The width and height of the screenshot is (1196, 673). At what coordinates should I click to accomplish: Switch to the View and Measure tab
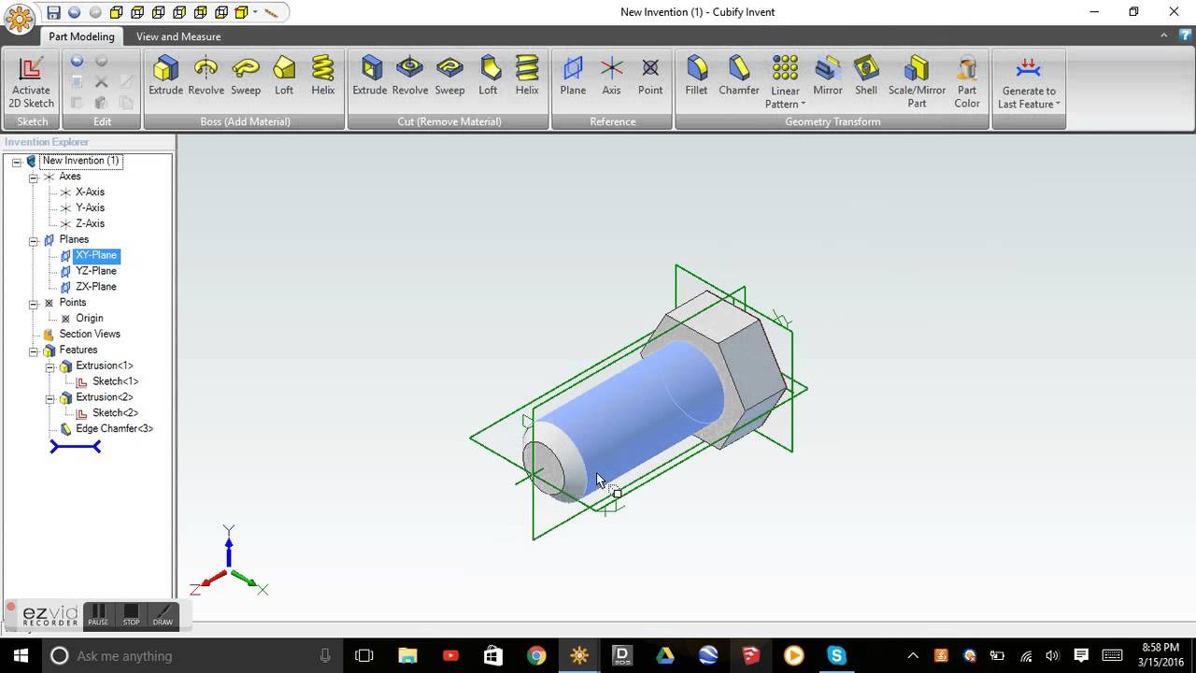coord(178,36)
